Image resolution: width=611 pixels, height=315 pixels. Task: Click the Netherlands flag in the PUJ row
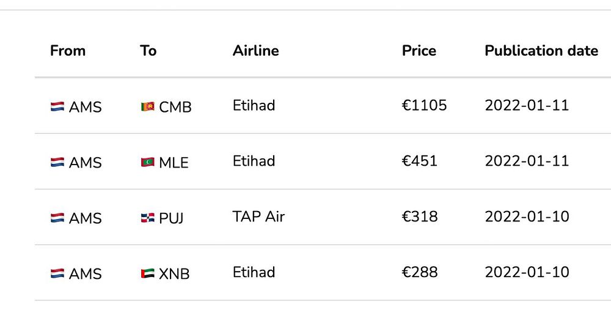57,218
